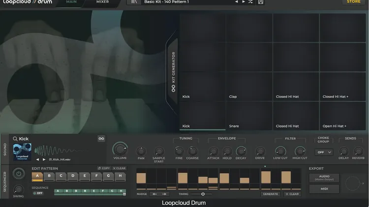This screenshot has width=369, height=207.
Task: Select pattern F
Action: 96,177
